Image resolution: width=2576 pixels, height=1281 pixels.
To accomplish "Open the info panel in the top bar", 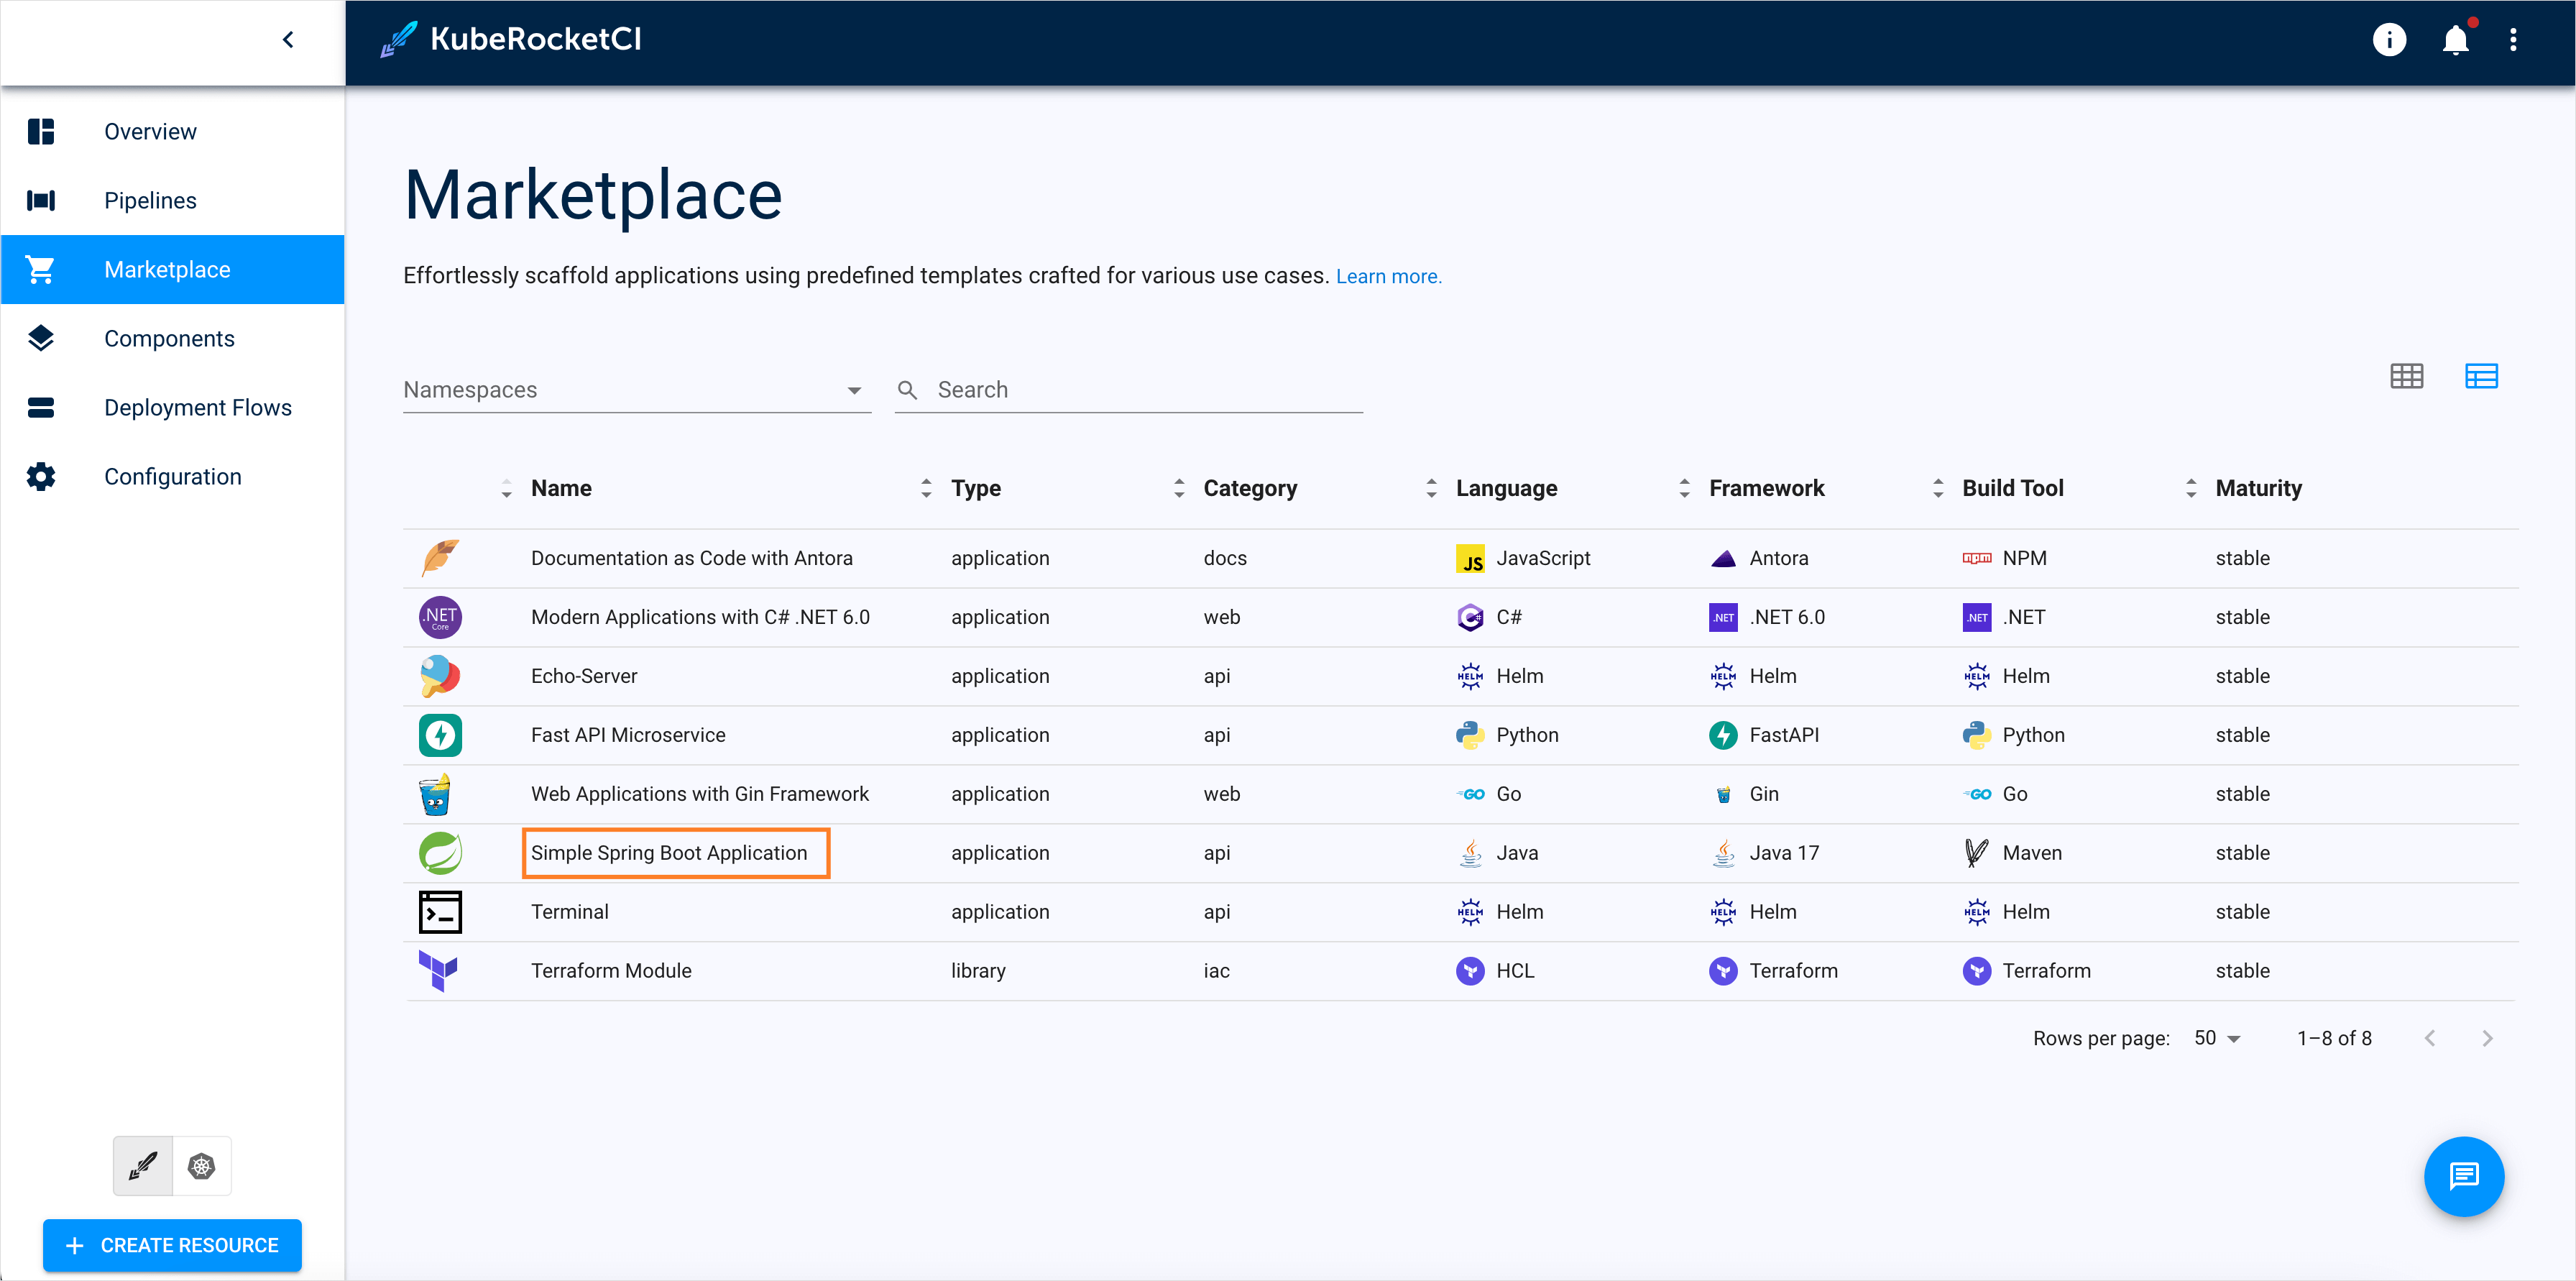I will pos(2391,39).
